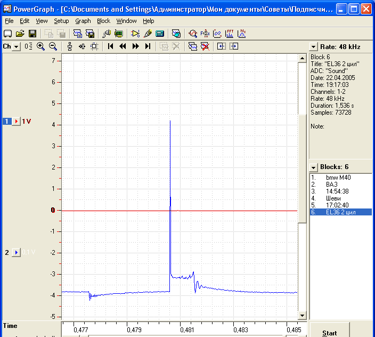
Task: Open the ADC board settings icon
Action: tap(119, 34)
